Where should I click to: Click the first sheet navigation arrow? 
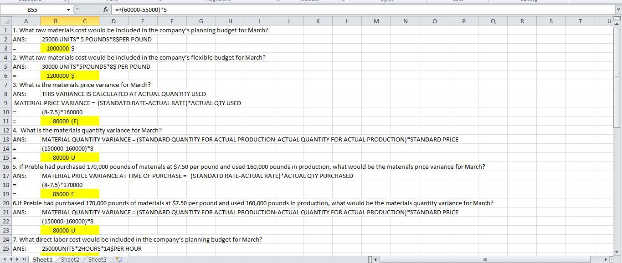pos(5,259)
